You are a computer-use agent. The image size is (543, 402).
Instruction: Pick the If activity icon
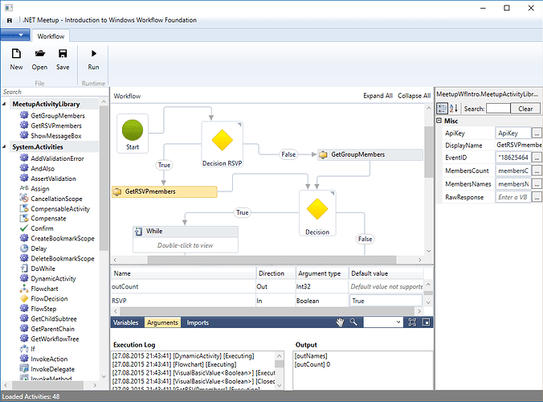click(x=24, y=349)
